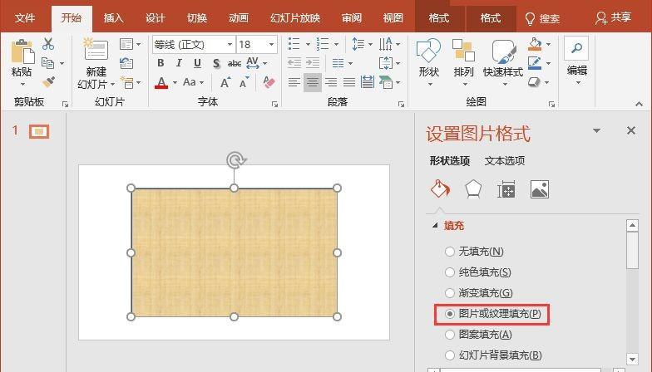Select 无填充 (No fill) radio option
The image size is (652, 372).
click(x=450, y=252)
